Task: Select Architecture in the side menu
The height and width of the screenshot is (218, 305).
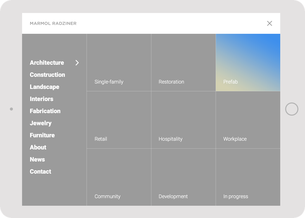Action: tap(47, 63)
